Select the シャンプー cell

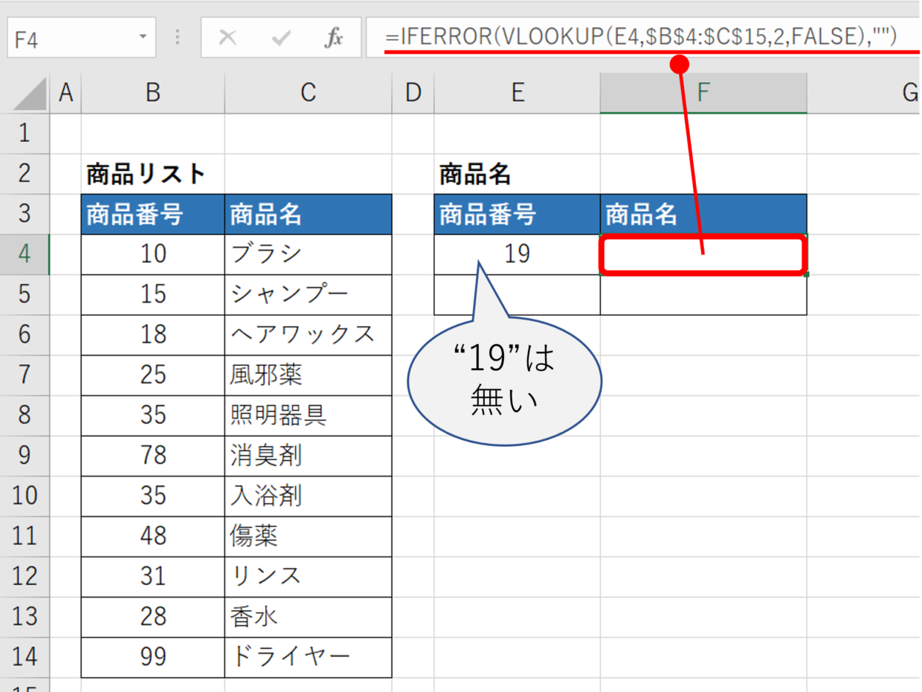[x=308, y=294]
